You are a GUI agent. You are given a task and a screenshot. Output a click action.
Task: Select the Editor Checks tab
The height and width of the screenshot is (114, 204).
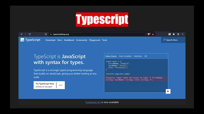[x=111, y=56]
